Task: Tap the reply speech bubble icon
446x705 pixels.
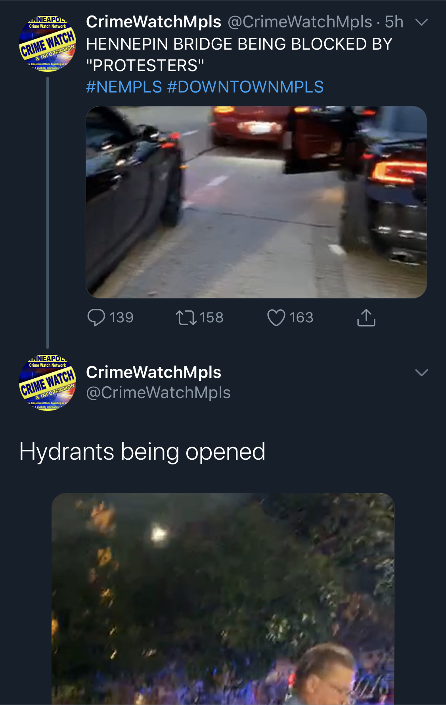Action: (96, 318)
